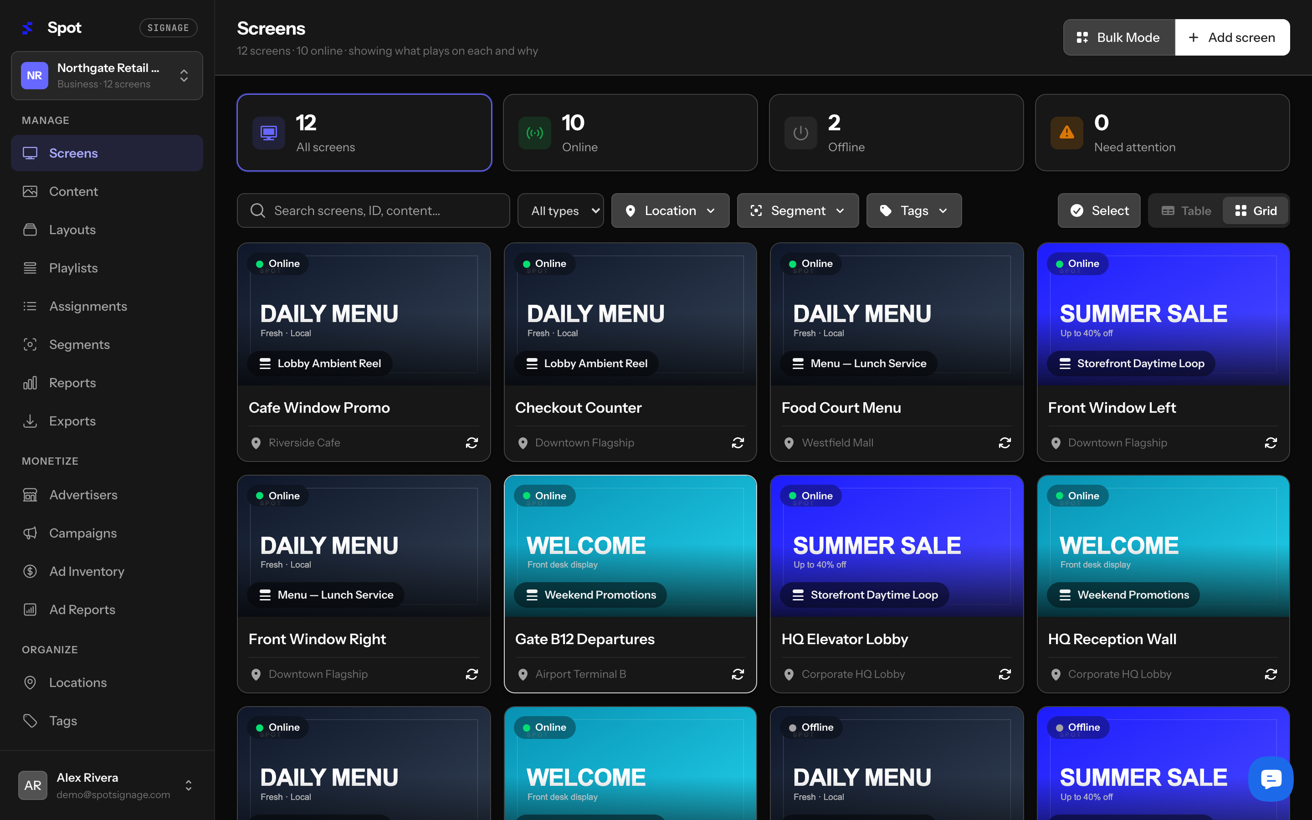This screenshot has width=1312, height=820.
Task: Click the refresh icon on Cafe Window Promo card
Action: coord(471,442)
